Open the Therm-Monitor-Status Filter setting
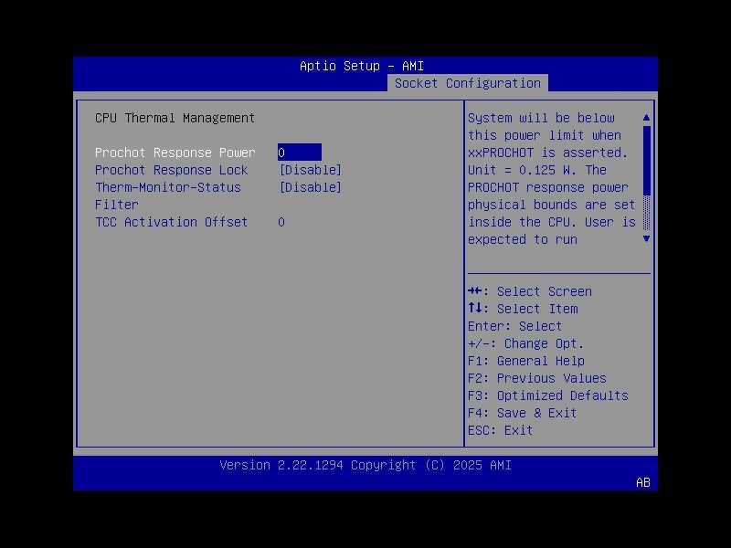The width and height of the screenshot is (731, 548). click(311, 187)
